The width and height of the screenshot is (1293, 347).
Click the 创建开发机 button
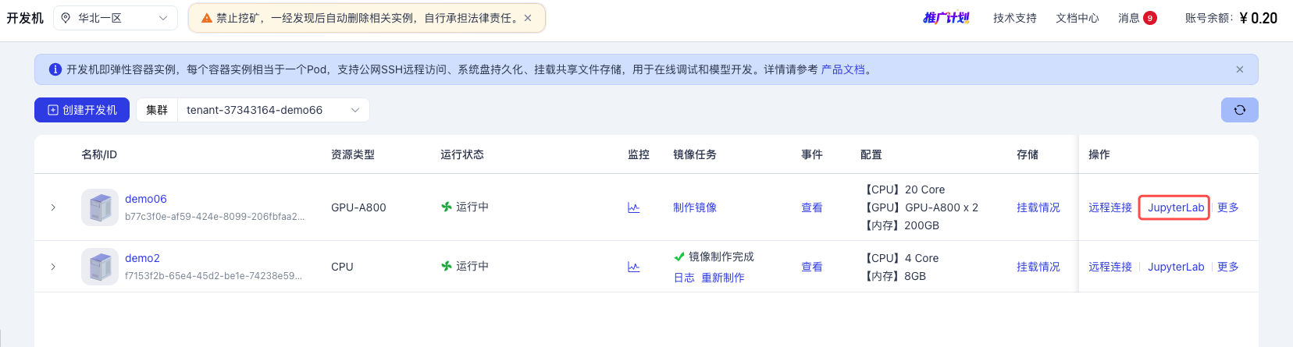82,110
